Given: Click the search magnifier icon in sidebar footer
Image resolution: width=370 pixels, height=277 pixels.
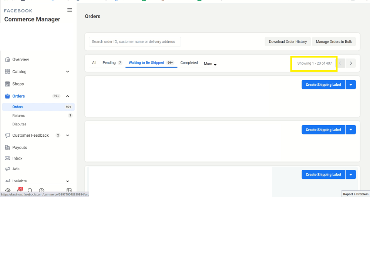Looking at the screenshot, I should pyautogui.click(x=30, y=190).
